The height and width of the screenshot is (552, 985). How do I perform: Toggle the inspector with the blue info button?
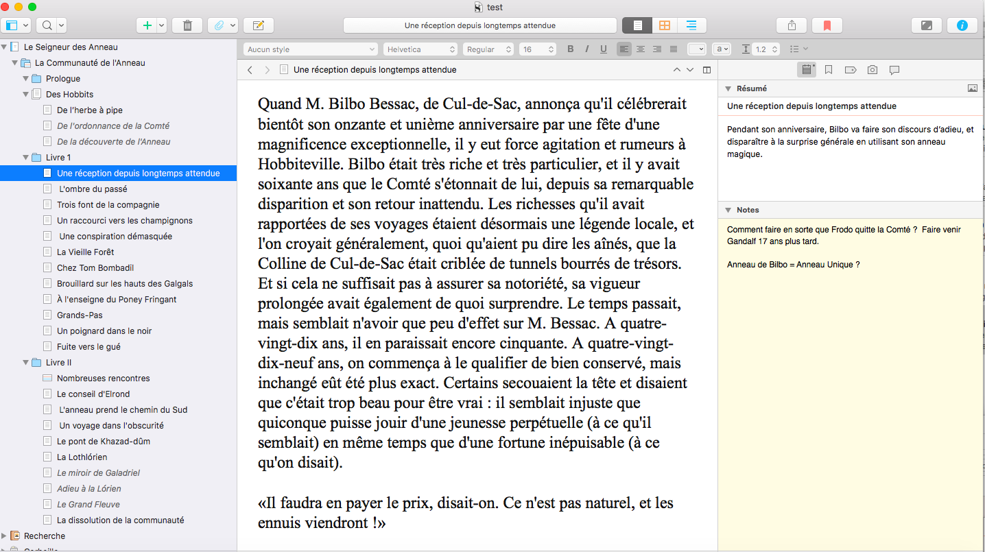[962, 25]
